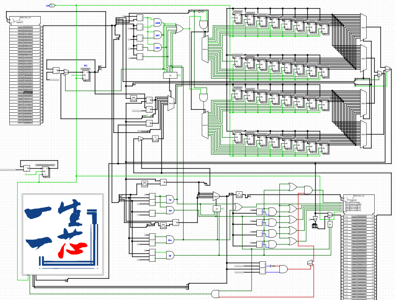
Task: Select the sw AND gate
Action: coord(170,210)
